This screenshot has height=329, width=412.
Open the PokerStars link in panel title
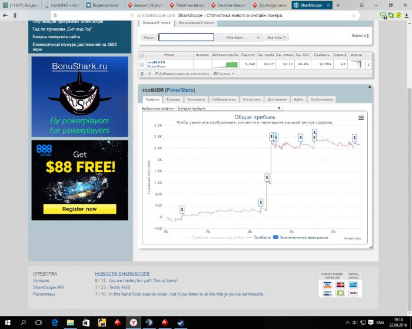pos(180,90)
